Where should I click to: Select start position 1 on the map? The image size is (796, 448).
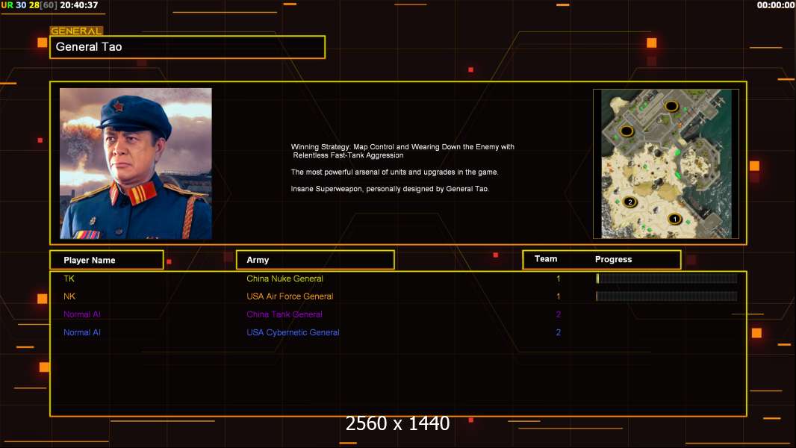[x=675, y=220]
